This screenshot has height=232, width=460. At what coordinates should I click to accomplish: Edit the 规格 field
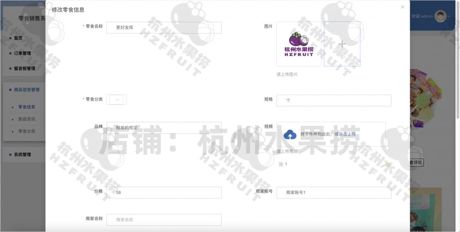click(334, 100)
